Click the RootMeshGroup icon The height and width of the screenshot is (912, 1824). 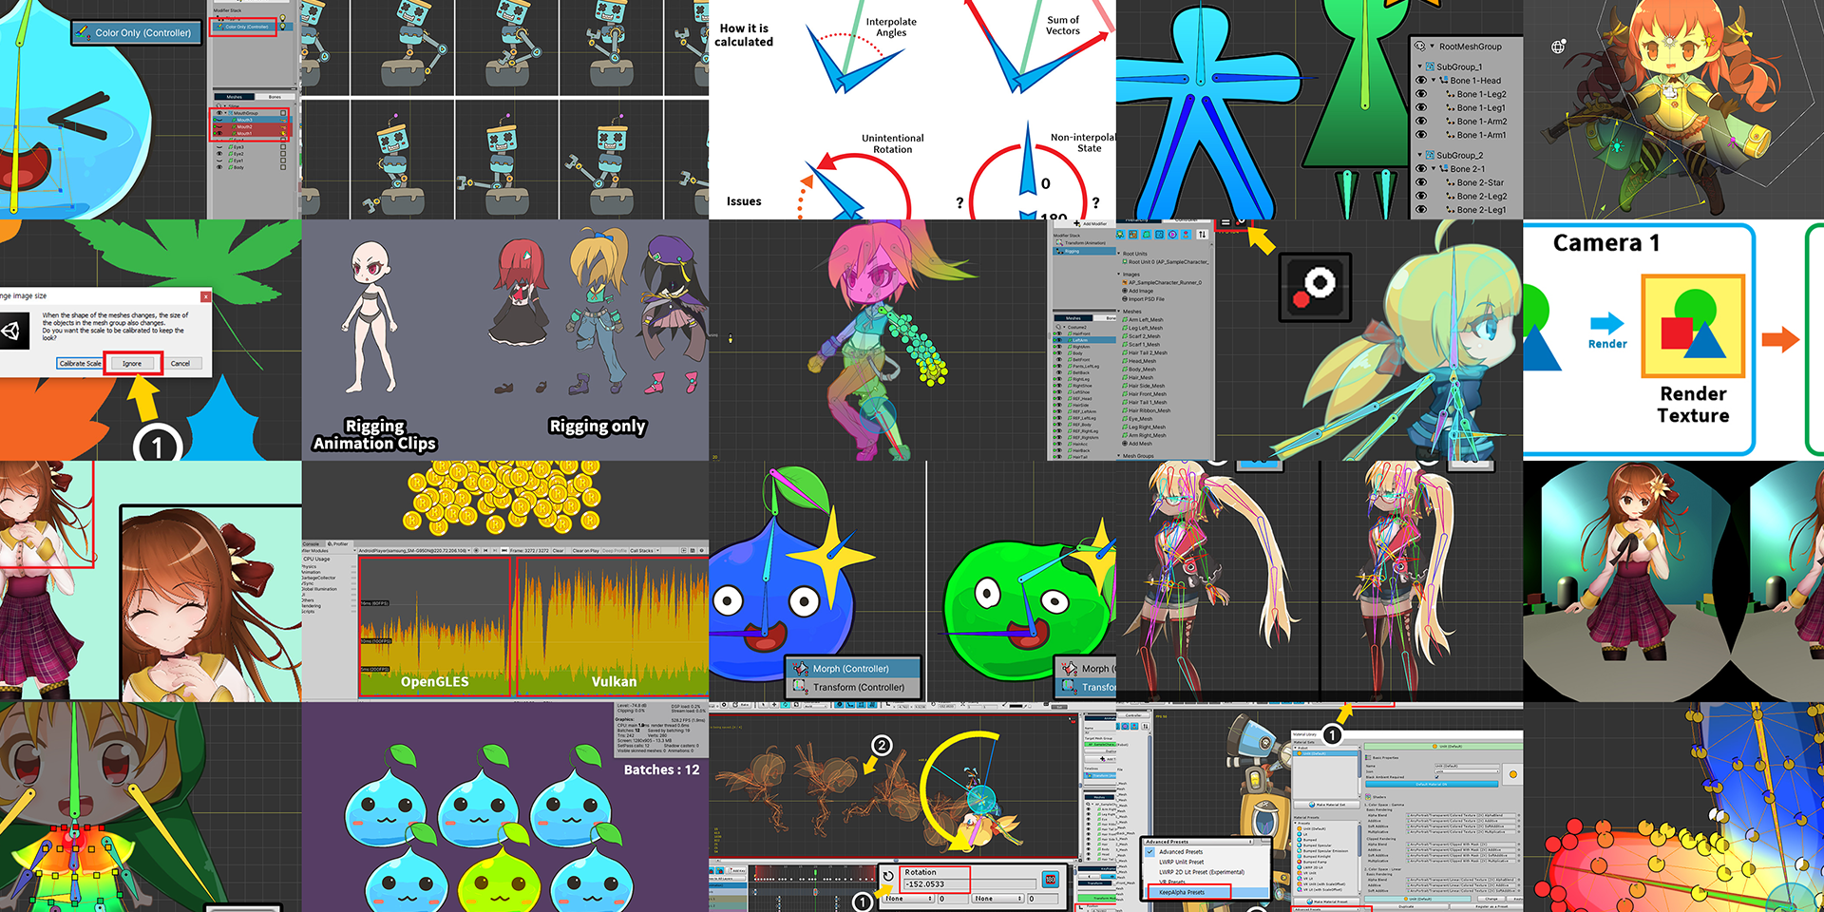point(1420,46)
